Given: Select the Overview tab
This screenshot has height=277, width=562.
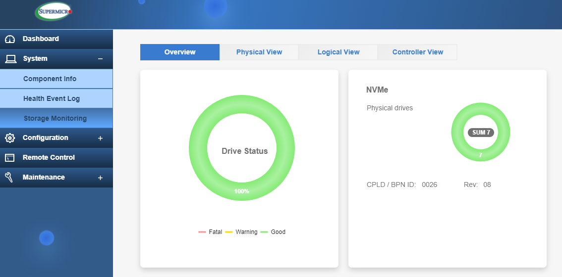Looking at the screenshot, I should (180, 52).
